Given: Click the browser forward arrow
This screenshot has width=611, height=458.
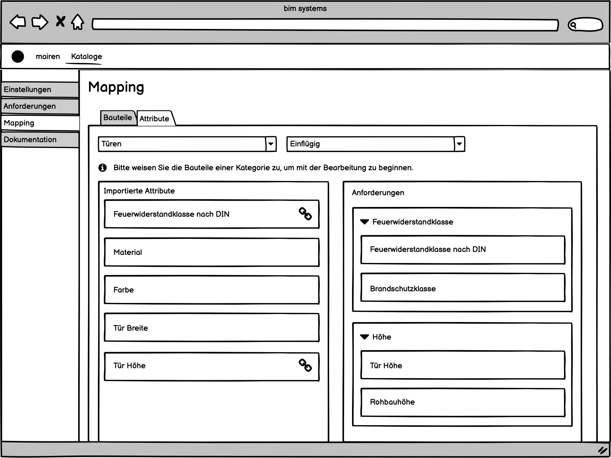Looking at the screenshot, I should [40, 22].
